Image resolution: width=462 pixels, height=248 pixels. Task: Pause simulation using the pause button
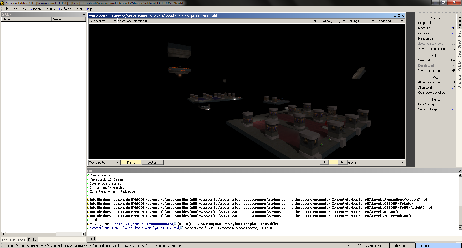(333, 162)
